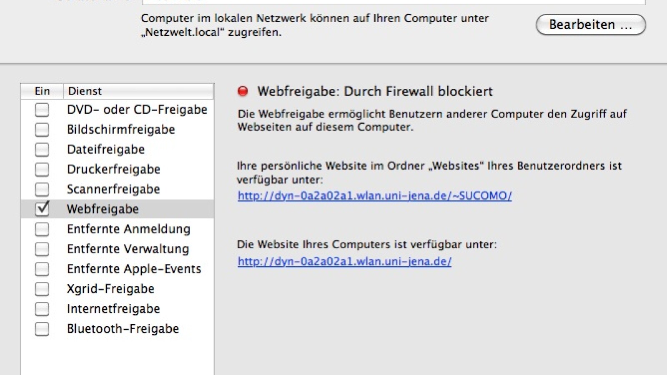Select the Webfreigabe row in services list

(x=117, y=209)
